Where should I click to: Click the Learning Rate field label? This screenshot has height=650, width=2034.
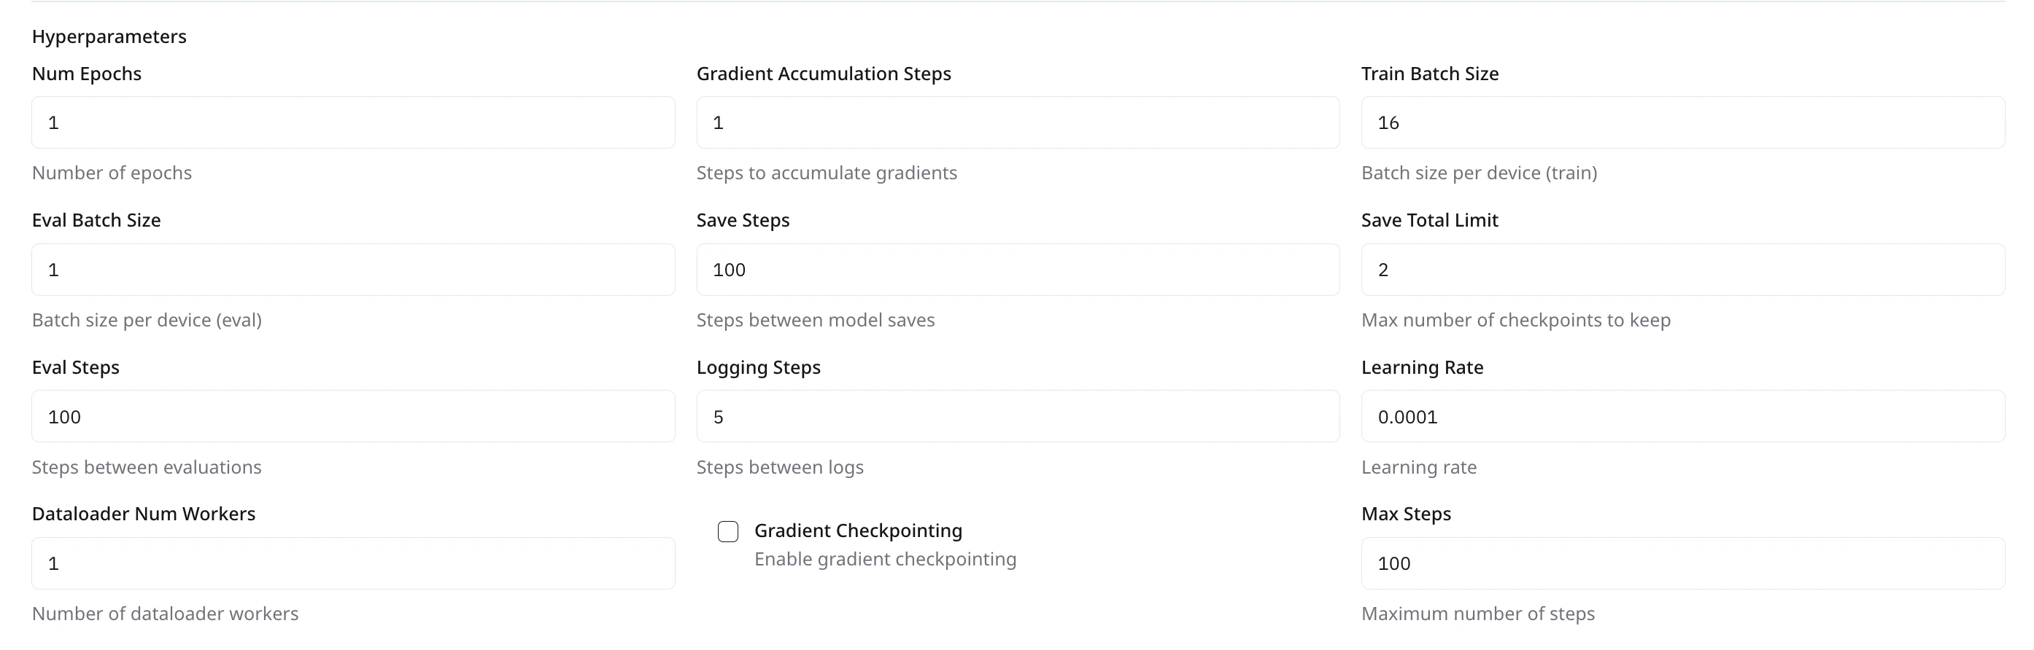click(x=1422, y=367)
